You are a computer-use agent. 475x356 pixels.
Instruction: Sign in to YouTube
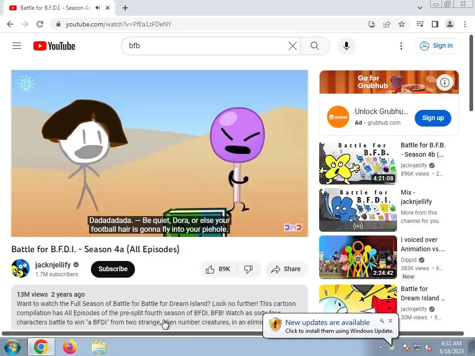(x=436, y=46)
